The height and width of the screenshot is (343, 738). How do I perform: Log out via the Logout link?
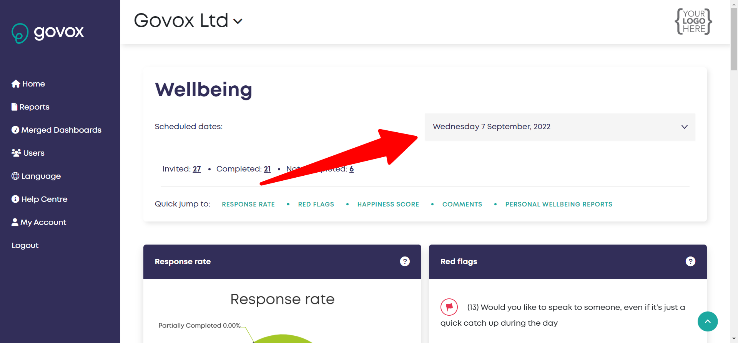click(25, 245)
